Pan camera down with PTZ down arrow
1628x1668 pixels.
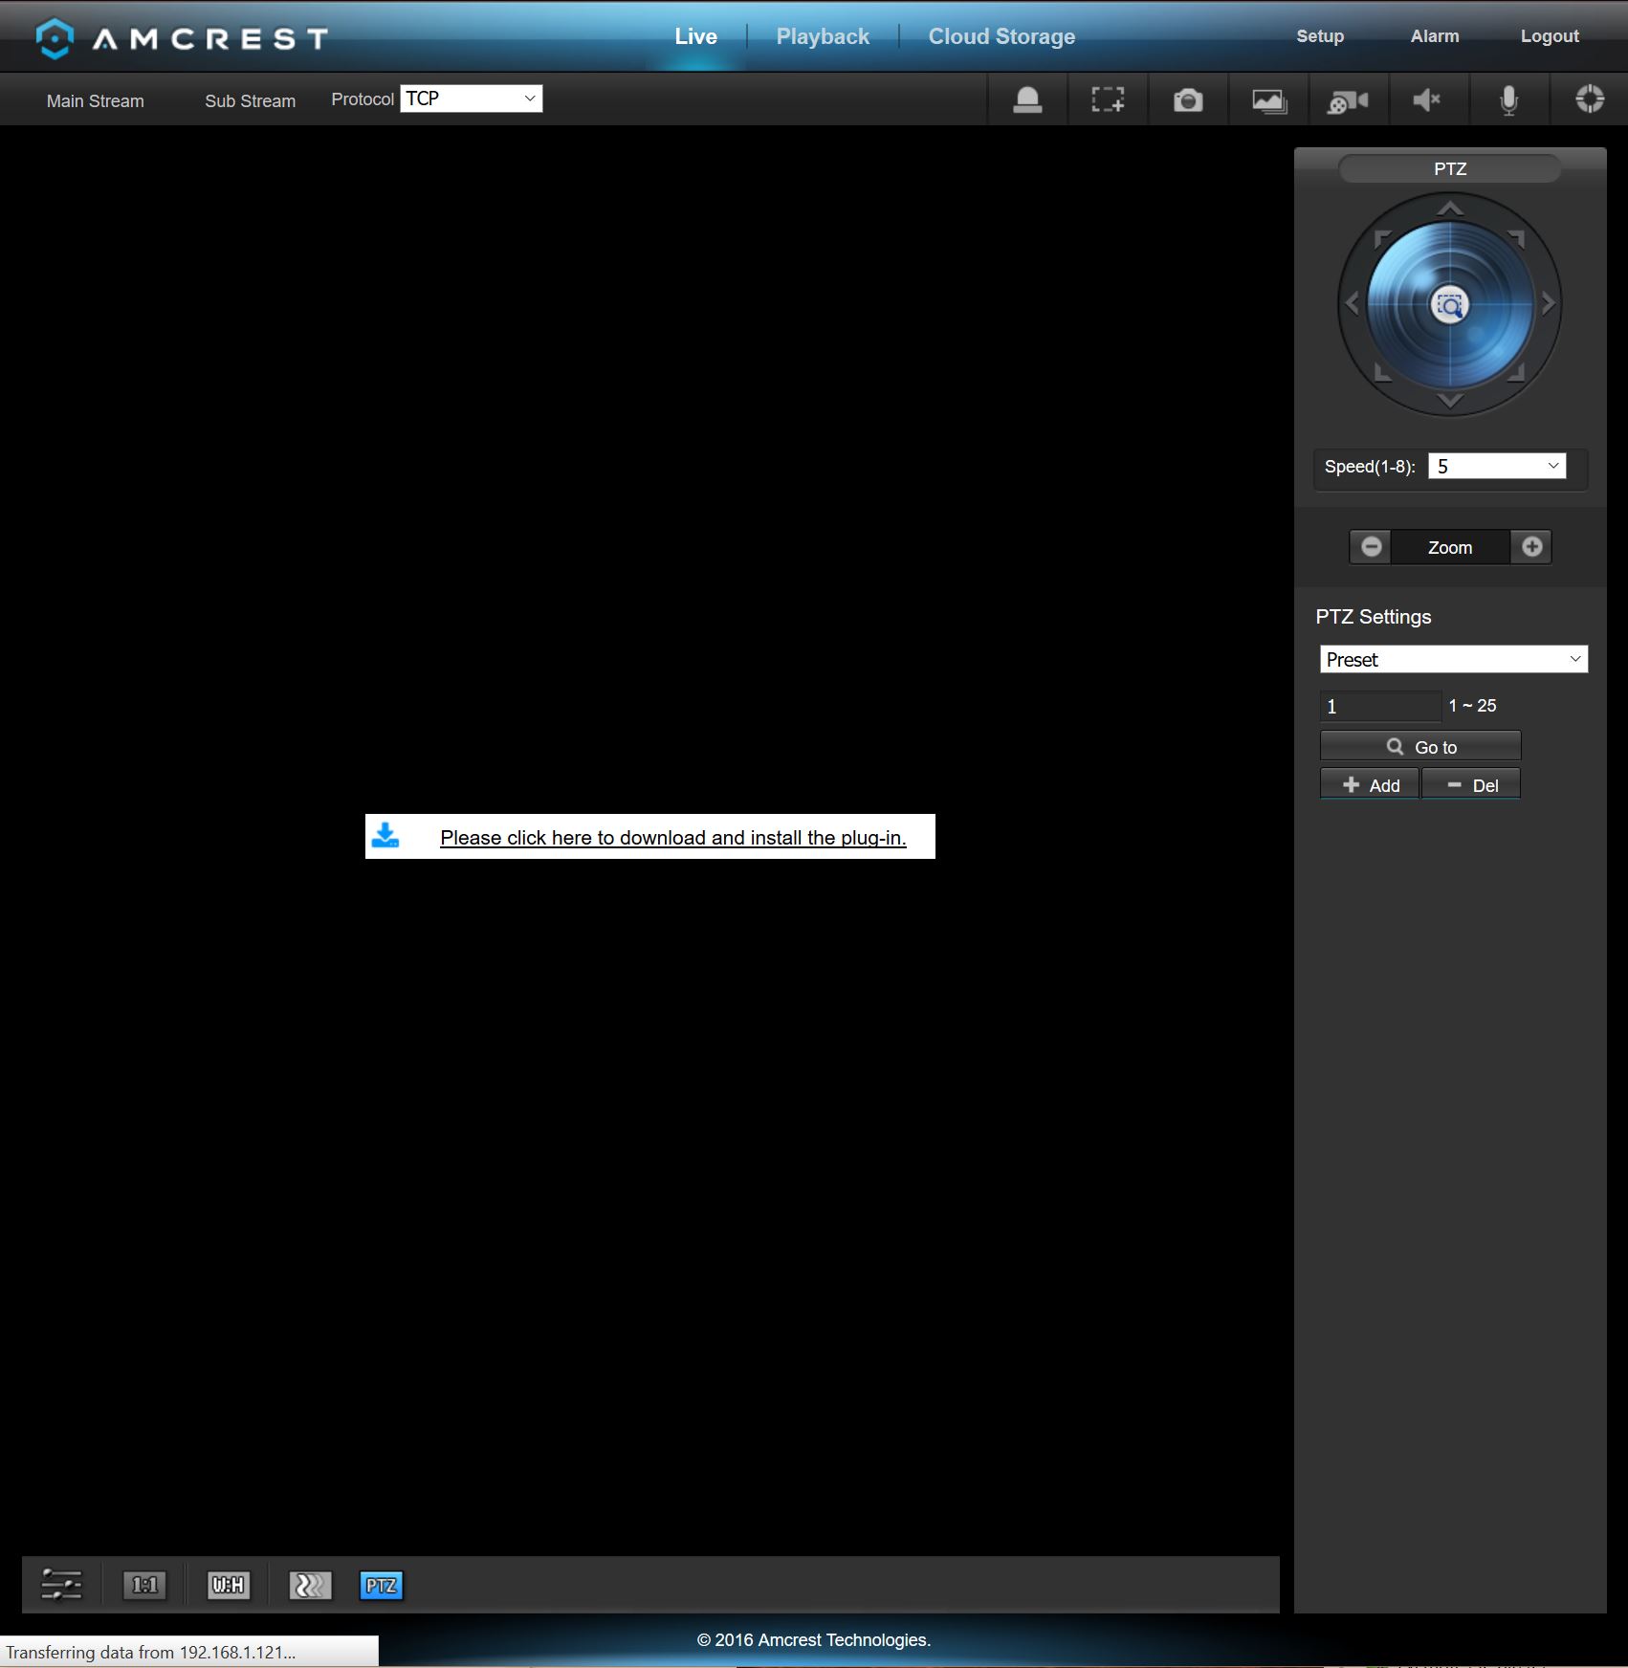pos(1450,401)
